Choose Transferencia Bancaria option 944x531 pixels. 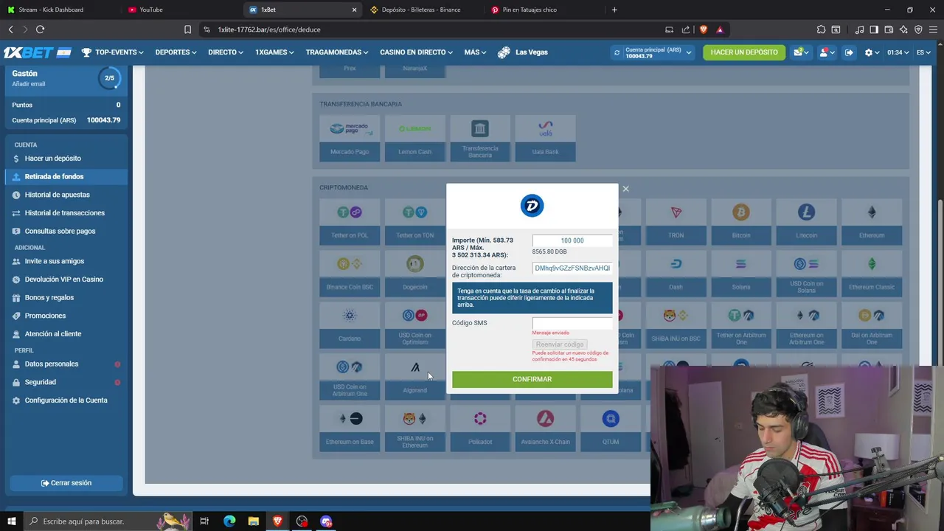[480, 138]
